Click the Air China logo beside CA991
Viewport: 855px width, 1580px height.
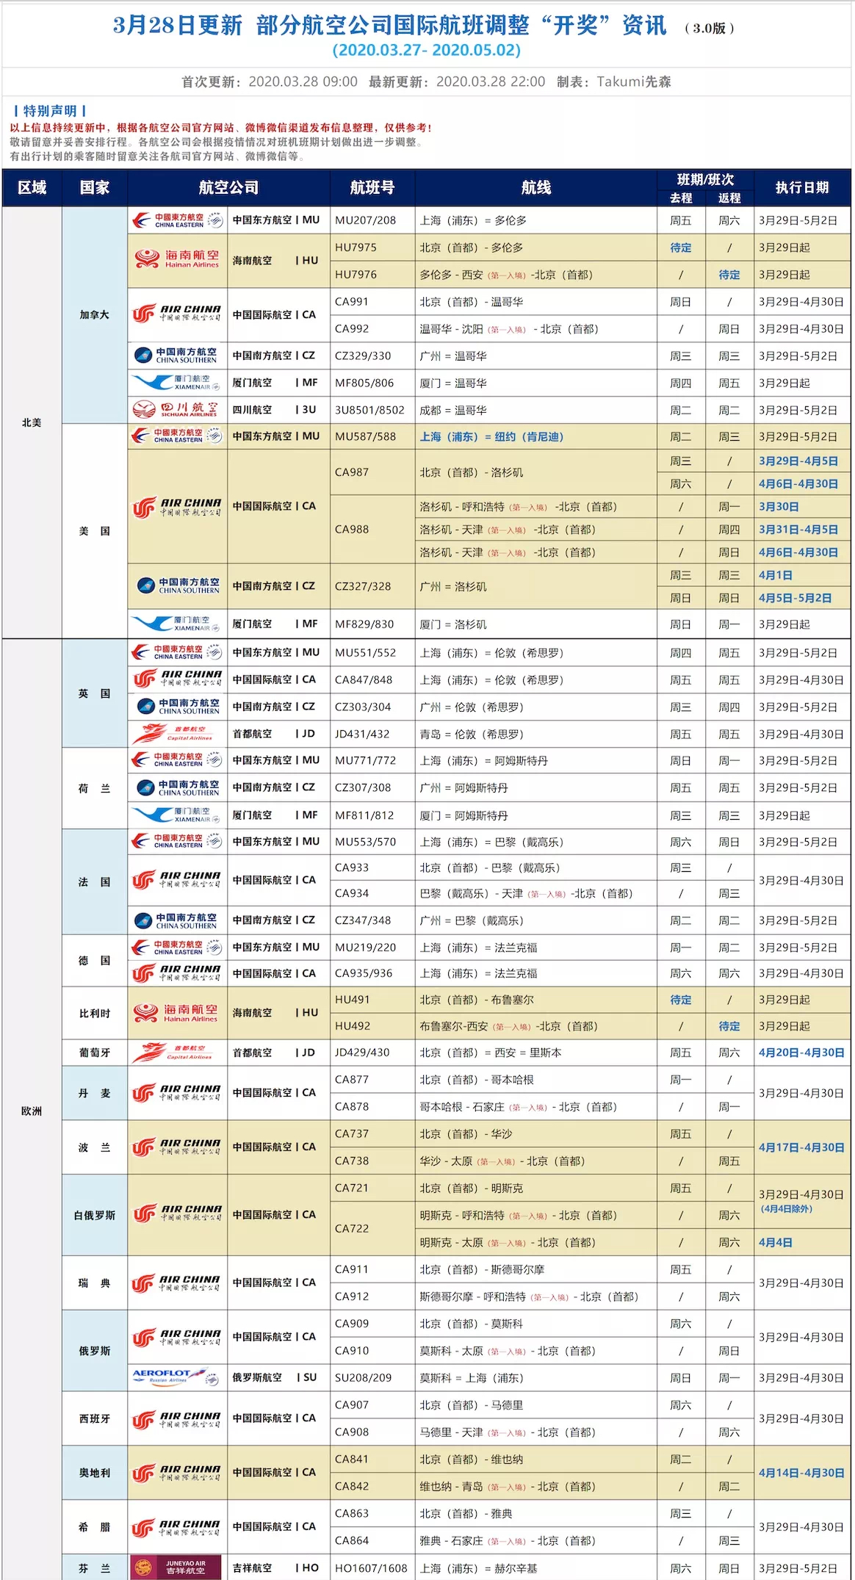pos(177,314)
